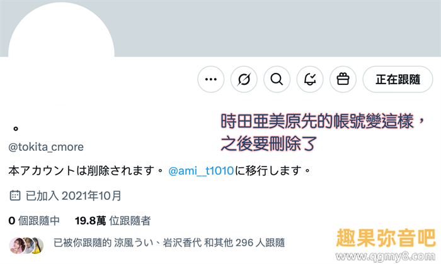Open the 19.8萬 位跟隨者 followers list
441x264 pixels.
click(x=113, y=221)
